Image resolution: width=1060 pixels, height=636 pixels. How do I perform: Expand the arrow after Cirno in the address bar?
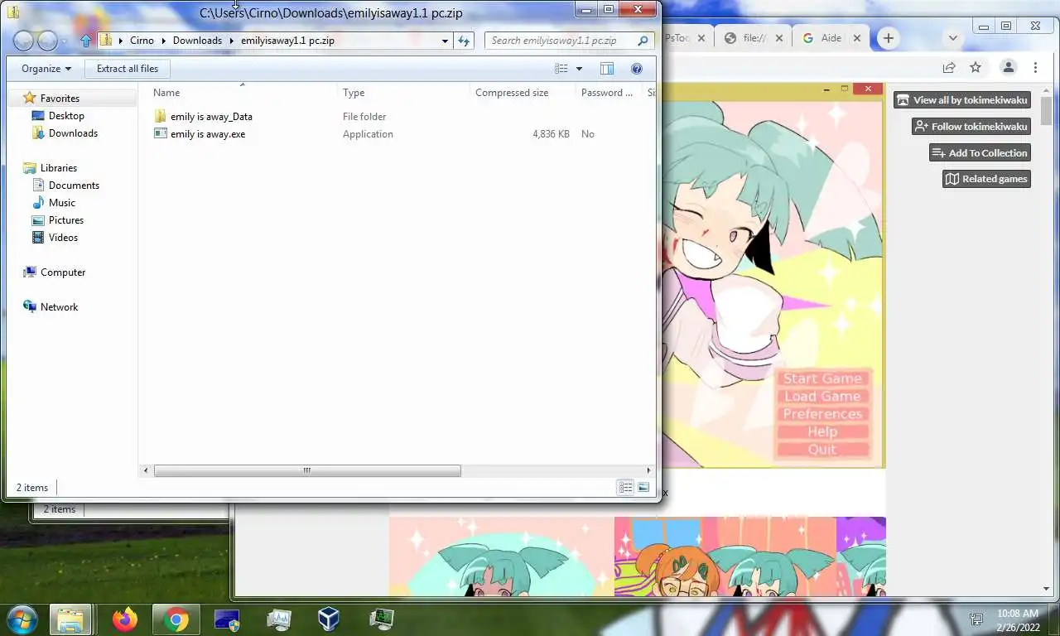(163, 40)
